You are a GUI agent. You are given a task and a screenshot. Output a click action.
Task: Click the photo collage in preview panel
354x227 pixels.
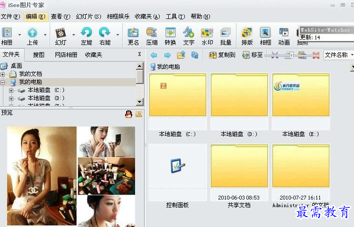(71, 176)
